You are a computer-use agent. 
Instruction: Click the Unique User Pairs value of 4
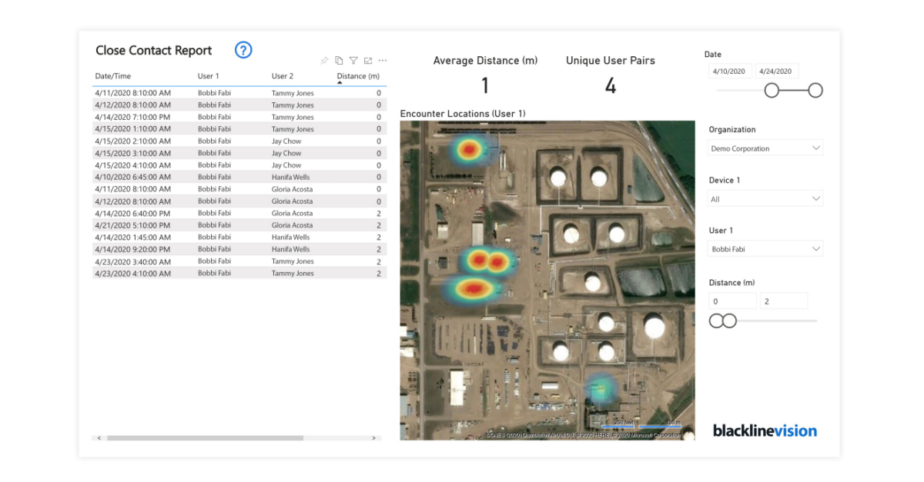610,85
